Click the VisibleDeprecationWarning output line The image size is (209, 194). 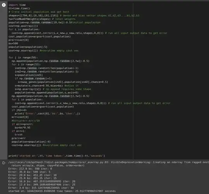tap(109, 162)
